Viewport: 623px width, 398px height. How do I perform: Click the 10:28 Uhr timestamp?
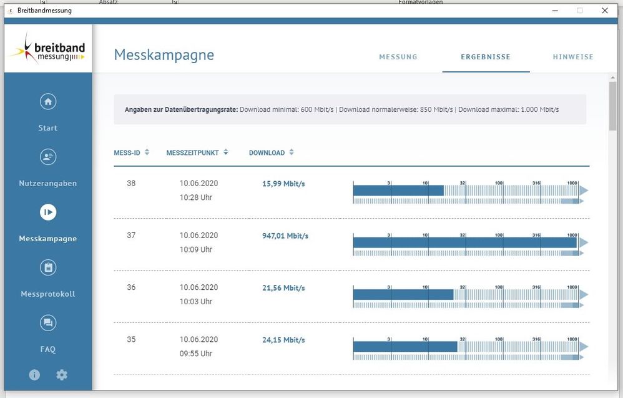pos(196,197)
